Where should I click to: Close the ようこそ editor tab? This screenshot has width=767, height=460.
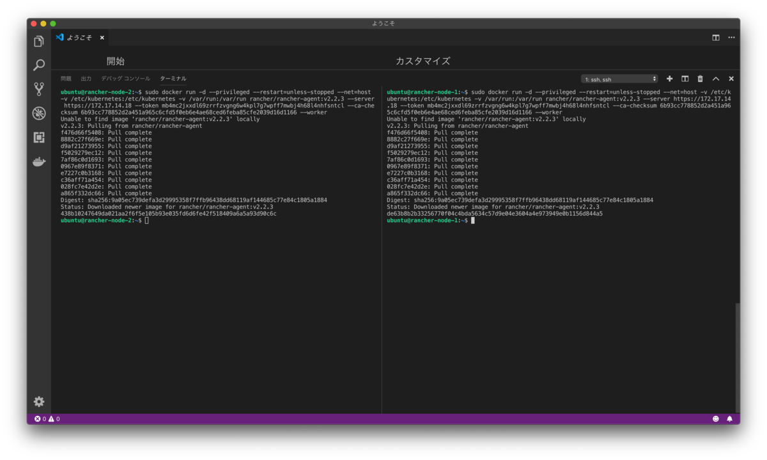[102, 38]
